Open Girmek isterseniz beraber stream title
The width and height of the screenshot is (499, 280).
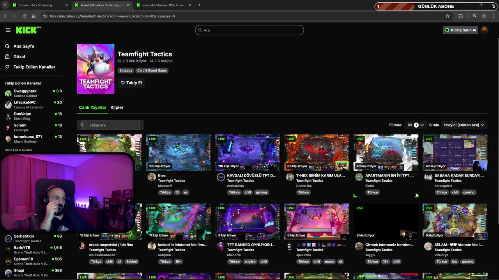(389, 245)
